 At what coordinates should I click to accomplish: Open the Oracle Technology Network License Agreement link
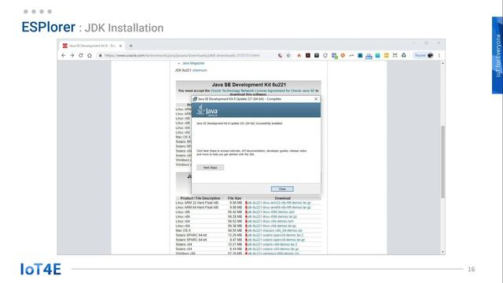point(263,91)
